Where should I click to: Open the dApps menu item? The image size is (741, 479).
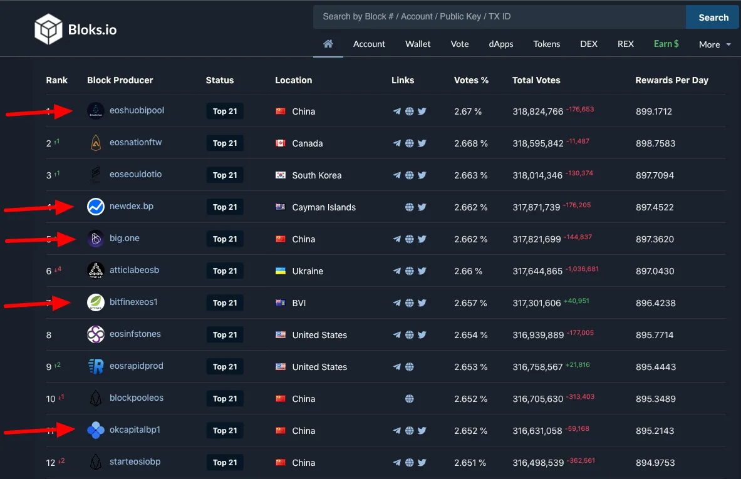pos(501,44)
